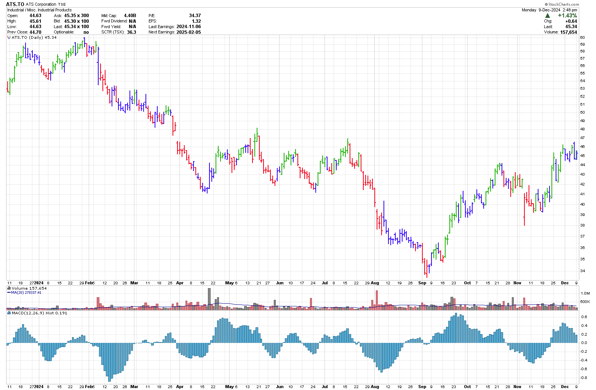Click the blue line marker beside MA(20) legend
Viewport: 596px width, 390px height.
9,293
